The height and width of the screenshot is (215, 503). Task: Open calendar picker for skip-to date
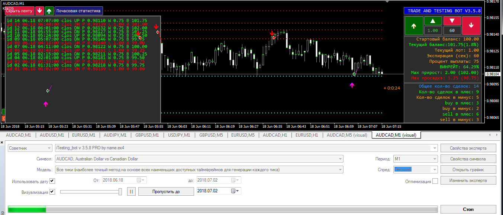point(233,191)
